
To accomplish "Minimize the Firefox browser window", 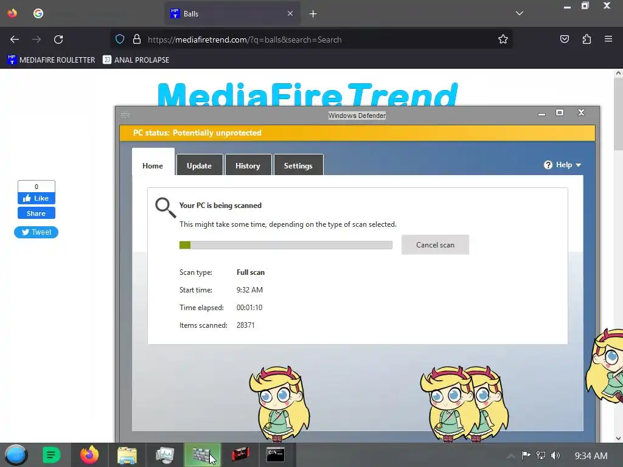I will (x=567, y=7).
